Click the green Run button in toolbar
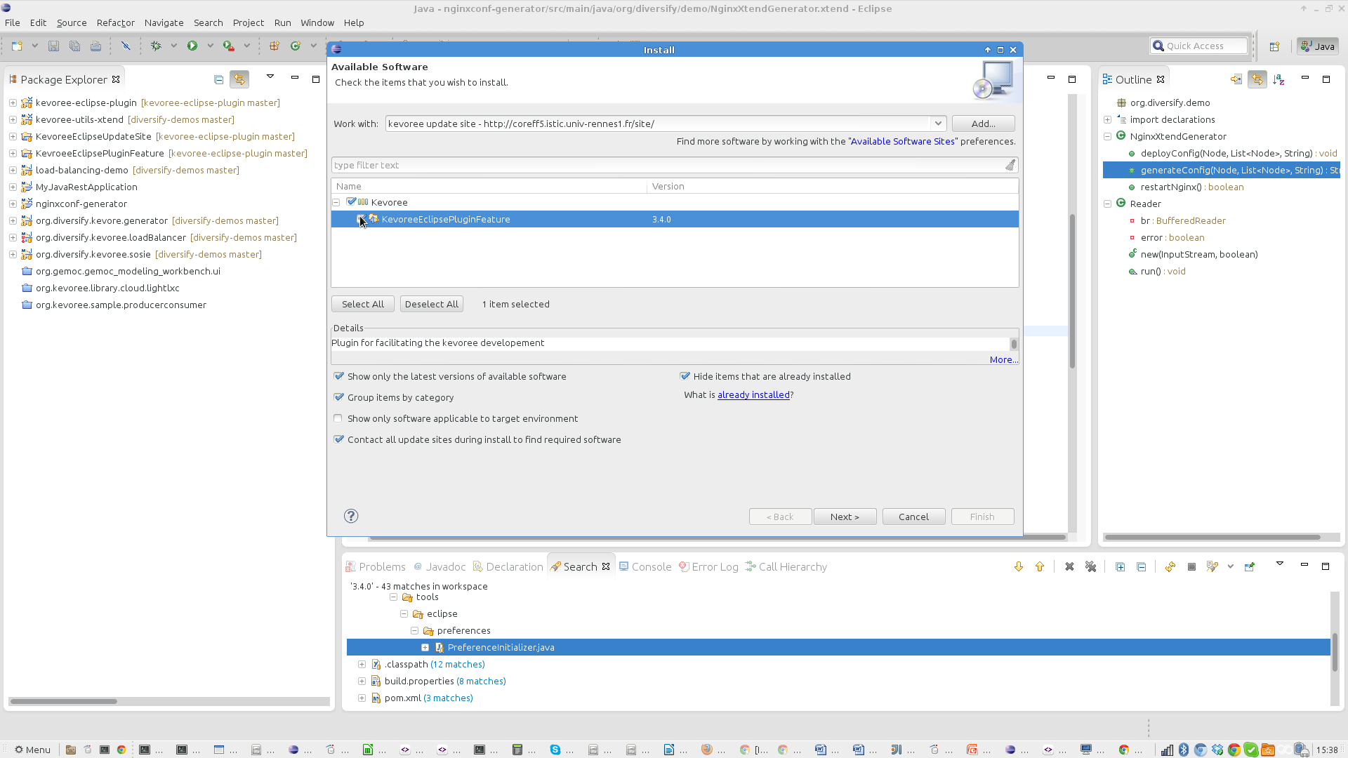The height and width of the screenshot is (758, 1348). [192, 46]
